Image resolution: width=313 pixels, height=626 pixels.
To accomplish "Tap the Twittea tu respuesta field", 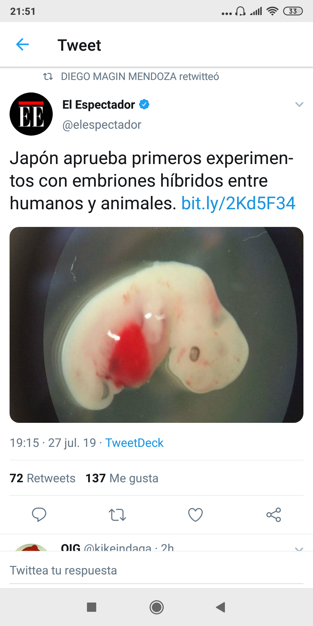I will coord(156,570).
